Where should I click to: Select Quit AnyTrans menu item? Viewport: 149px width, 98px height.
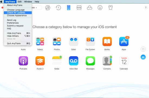click(x=18, y=43)
